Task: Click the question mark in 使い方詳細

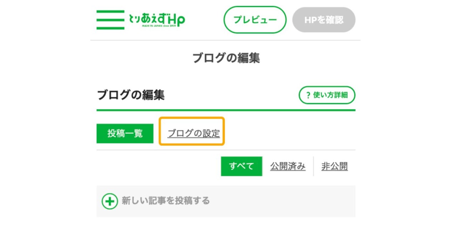Action: pyautogui.click(x=308, y=95)
